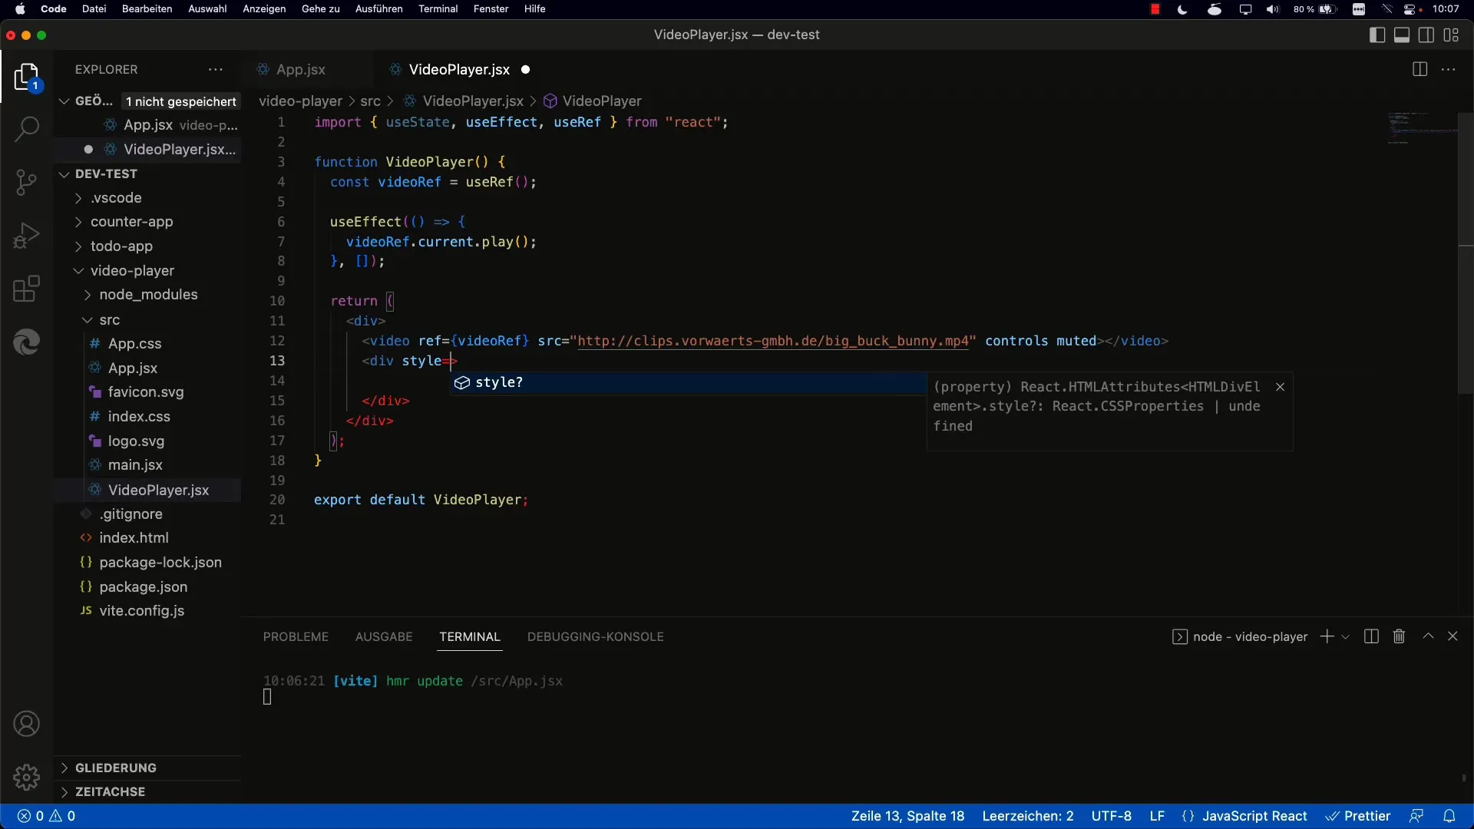
Task: Open the Explorer view in activity bar
Action: pyautogui.click(x=26, y=78)
